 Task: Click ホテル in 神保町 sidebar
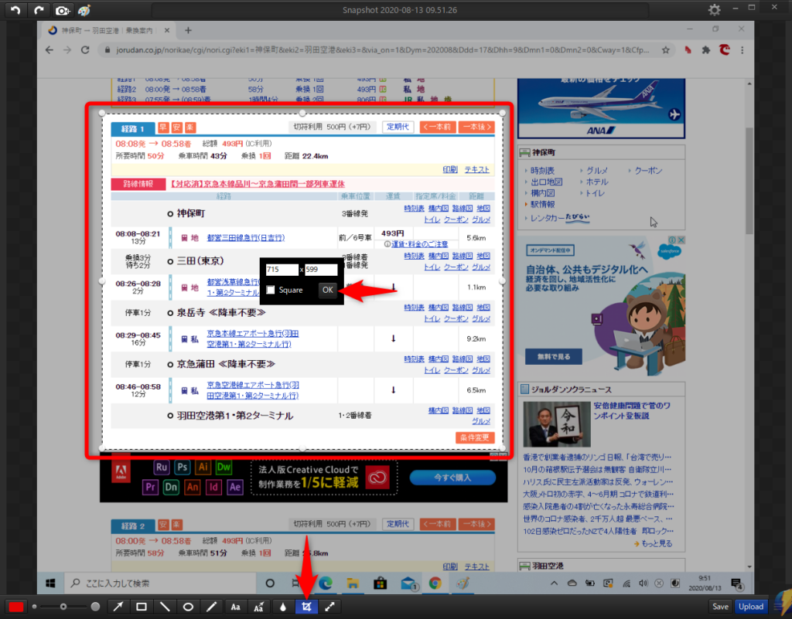click(596, 182)
